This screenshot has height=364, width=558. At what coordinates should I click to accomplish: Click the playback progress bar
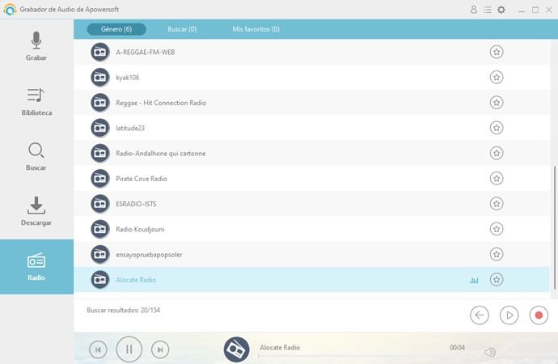point(361,355)
